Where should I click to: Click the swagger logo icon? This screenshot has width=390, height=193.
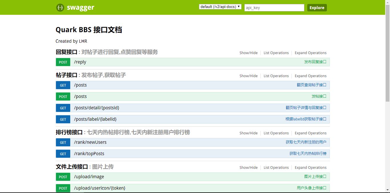[60, 8]
